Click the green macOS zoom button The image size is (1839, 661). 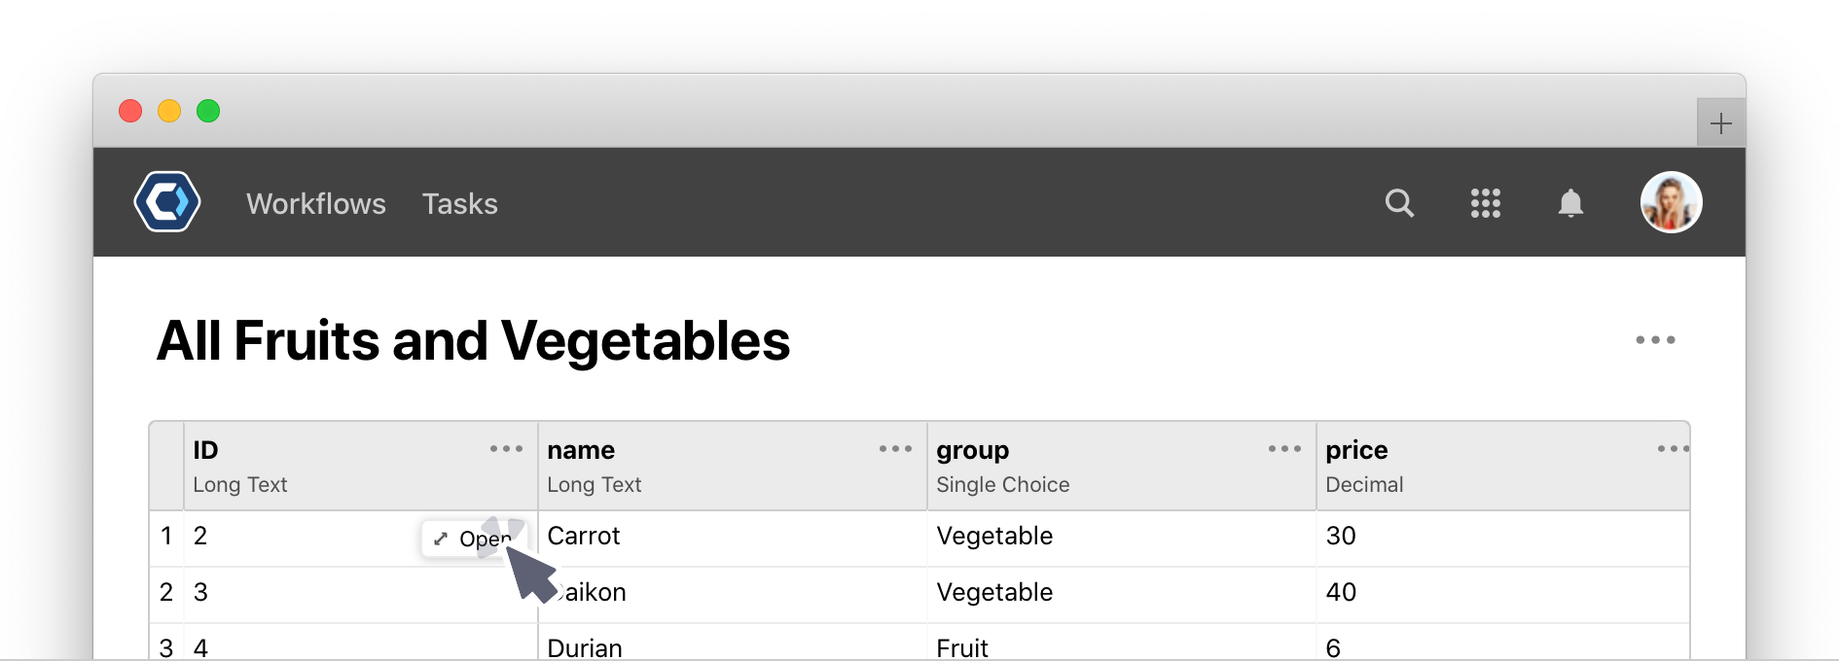(208, 111)
